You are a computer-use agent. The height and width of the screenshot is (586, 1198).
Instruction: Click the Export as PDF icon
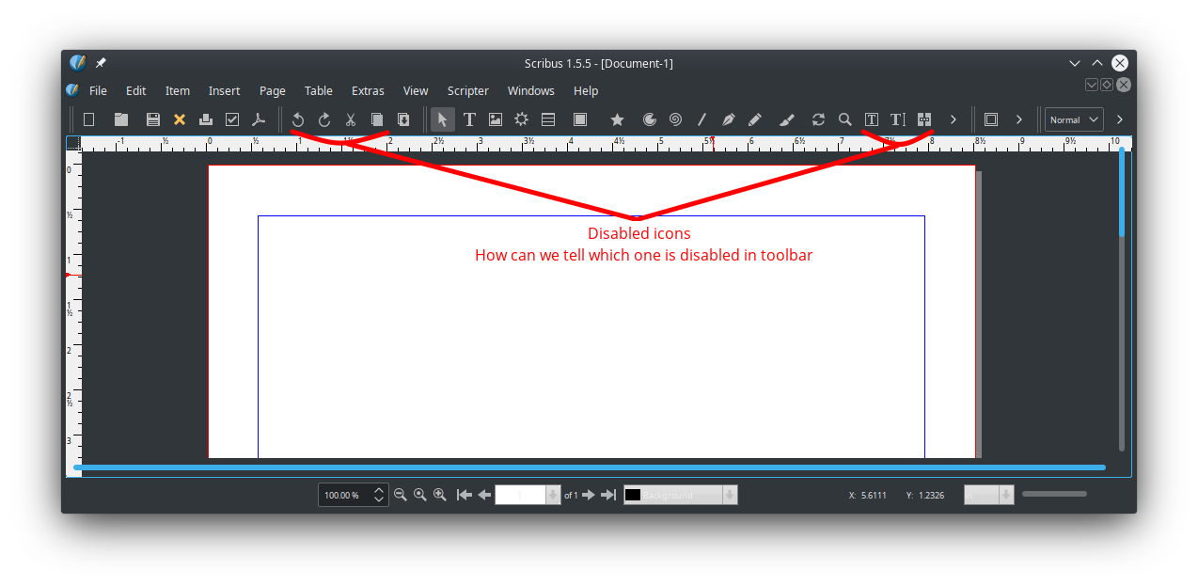(259, 119)
